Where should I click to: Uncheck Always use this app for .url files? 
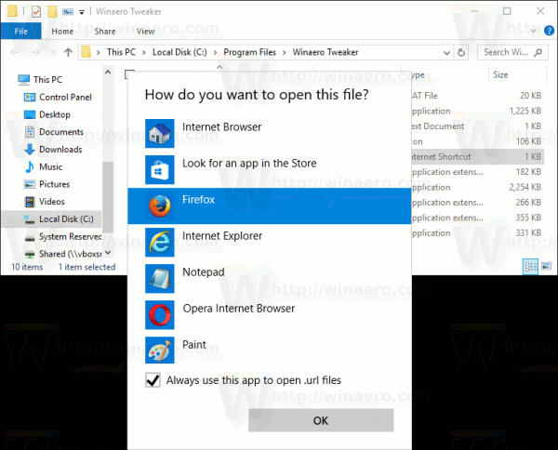(x=153, y=380)
